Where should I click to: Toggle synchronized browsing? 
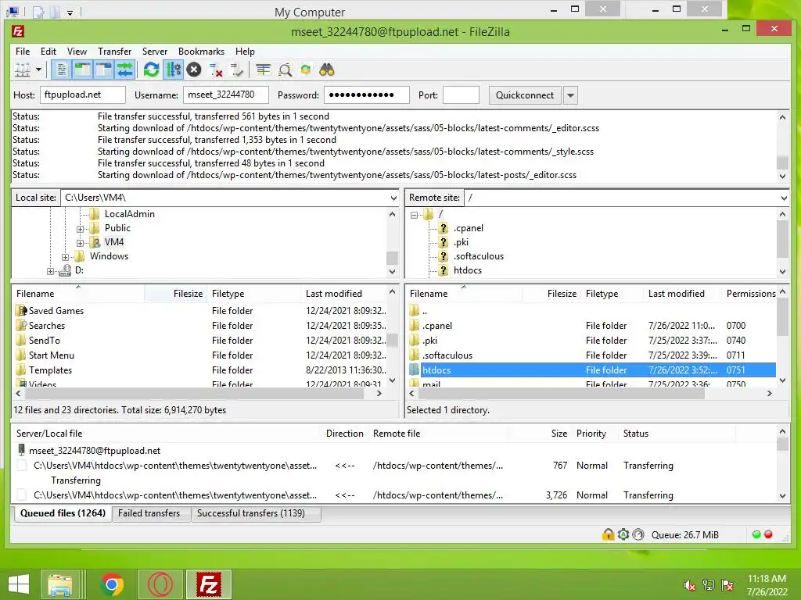306,70
